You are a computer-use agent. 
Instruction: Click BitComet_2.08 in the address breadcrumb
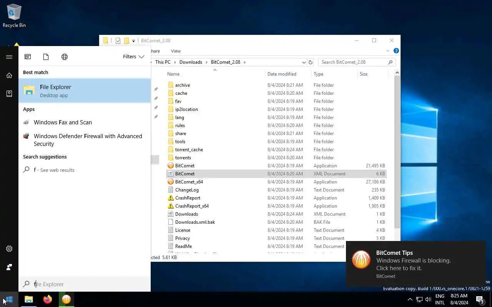(226, 62)
